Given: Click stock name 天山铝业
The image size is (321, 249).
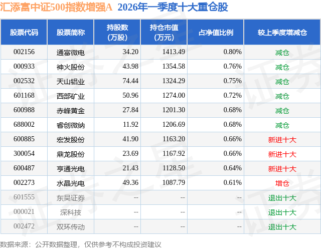Looking at the screenshot, I should tap(71, 82).
